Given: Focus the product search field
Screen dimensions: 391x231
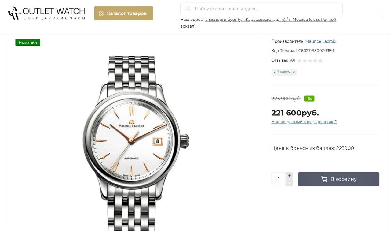Looking at the screenshot, I should point(266,9).
